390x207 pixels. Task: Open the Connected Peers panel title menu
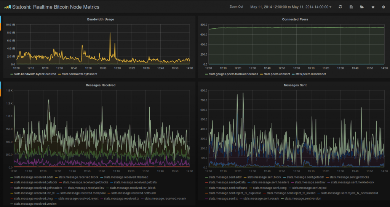point(295,19)
